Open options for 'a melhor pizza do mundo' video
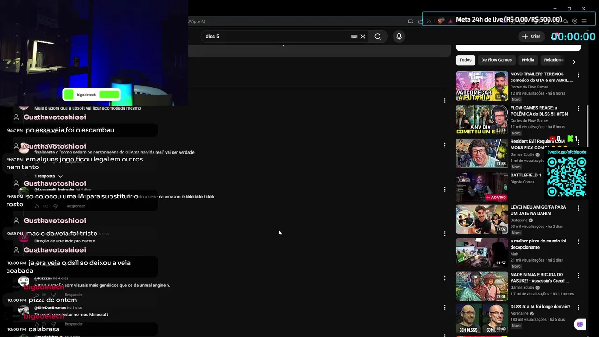The image size is (599, 337). pyautogui.click(x=578, y=242)
